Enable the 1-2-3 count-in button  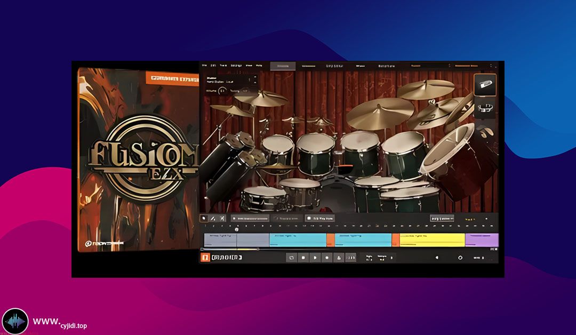350,258
